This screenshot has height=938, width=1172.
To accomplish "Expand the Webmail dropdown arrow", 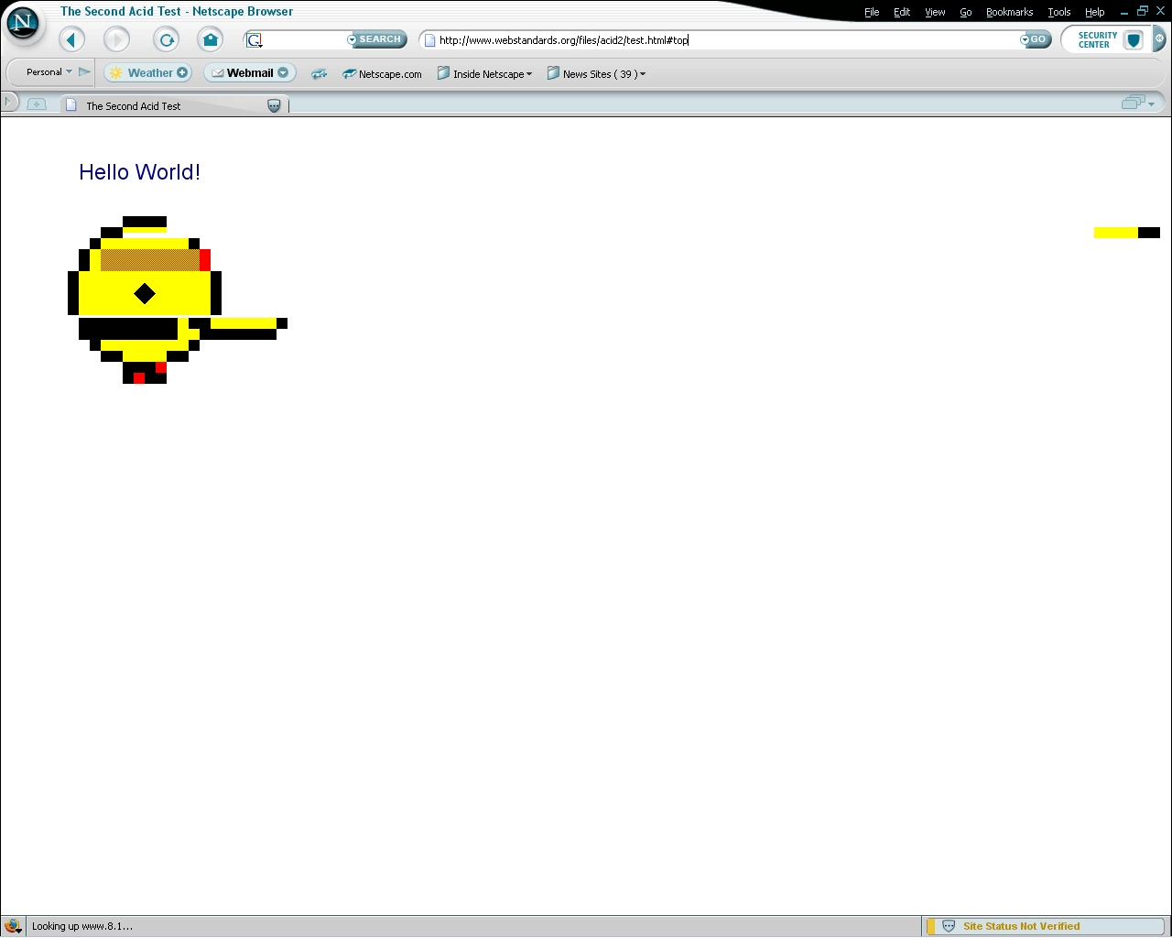I will 283,72.
